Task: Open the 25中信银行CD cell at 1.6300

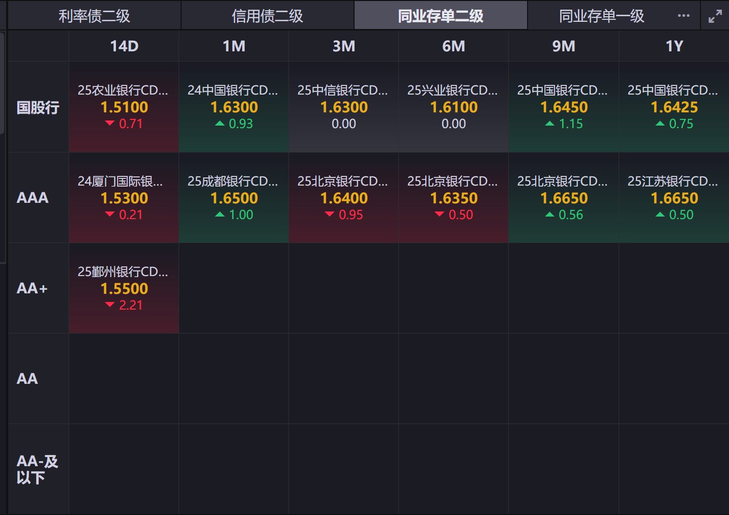Action: tap(344, 107)
